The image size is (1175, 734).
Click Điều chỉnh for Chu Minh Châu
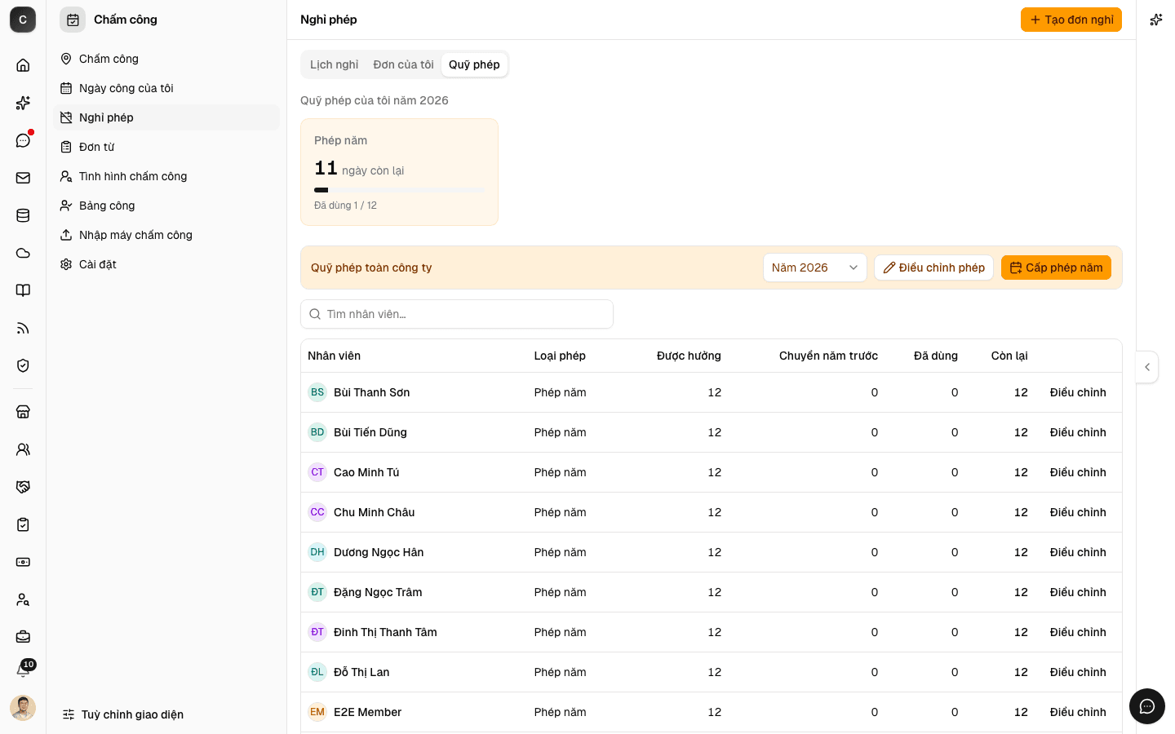1078,512
